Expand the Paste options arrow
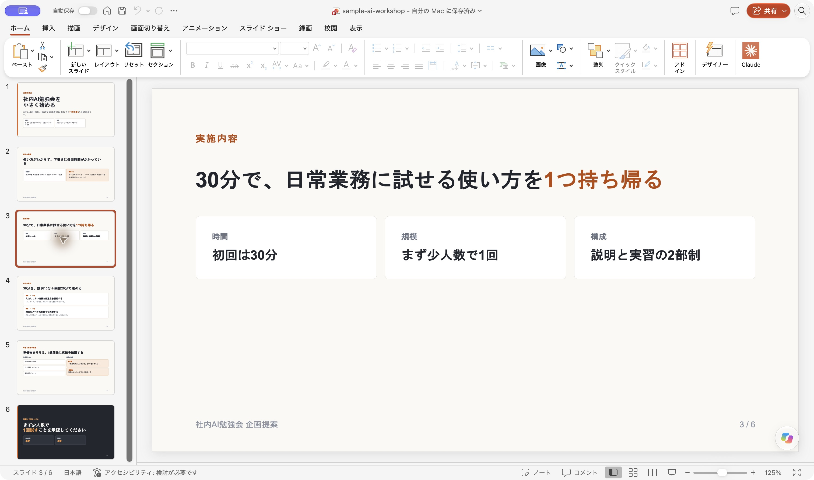814x480 pixels. pyautogui.click(x=32, y=51)
